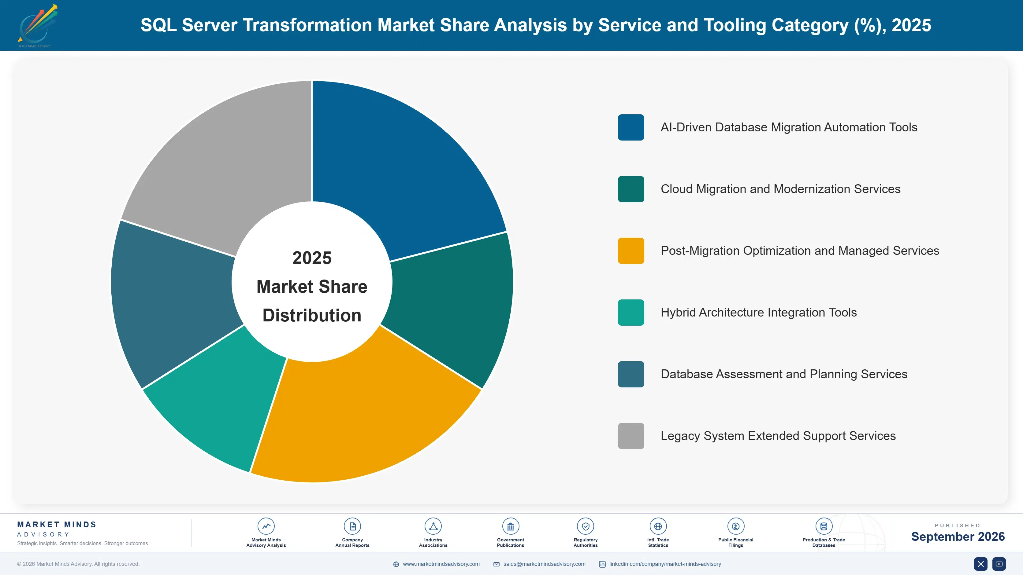Click the YouTube icon in footer

click(999, 564)
